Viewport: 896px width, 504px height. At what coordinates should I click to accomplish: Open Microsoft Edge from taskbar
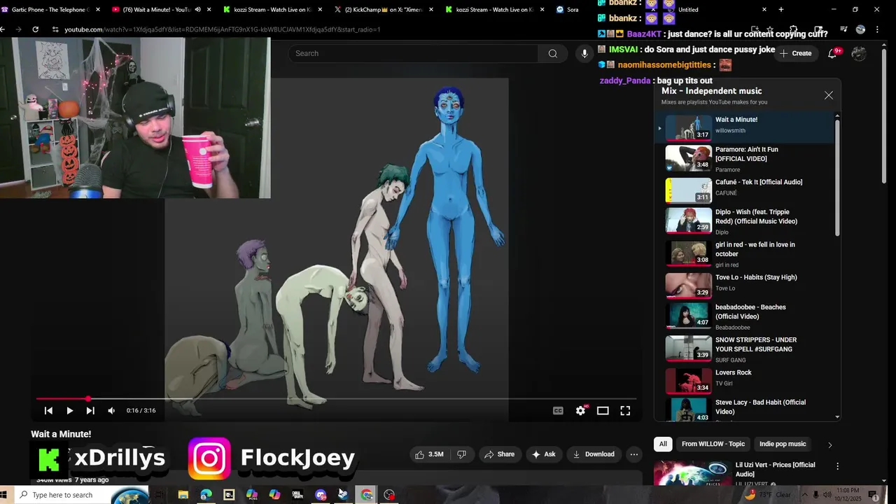pyautogui.click(x=206, y=495)
